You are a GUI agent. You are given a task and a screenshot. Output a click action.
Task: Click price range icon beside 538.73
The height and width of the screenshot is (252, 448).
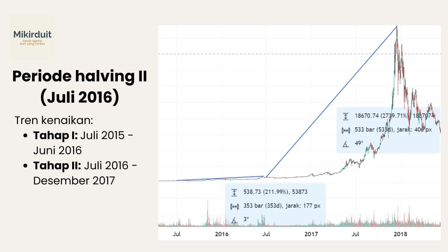[234, 192]
